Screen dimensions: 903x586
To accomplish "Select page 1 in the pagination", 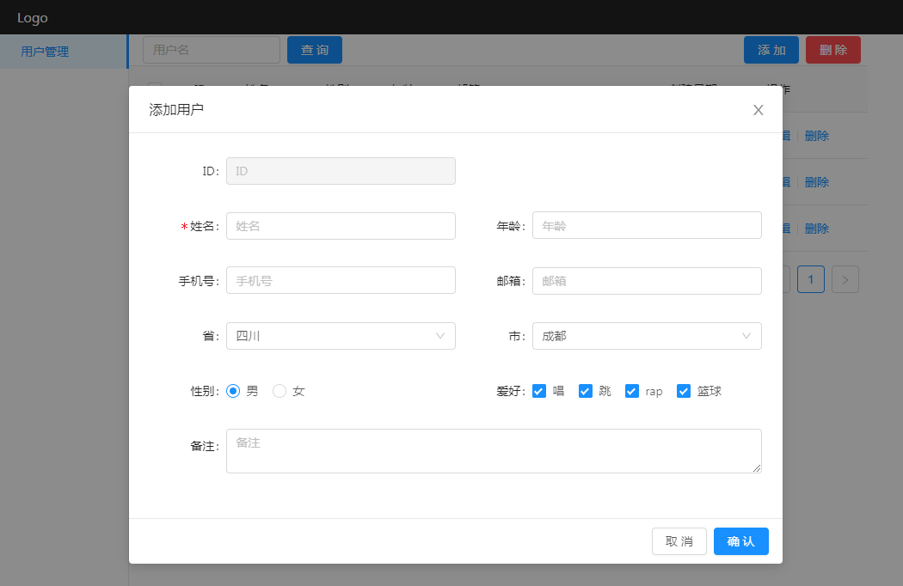I will pyautogui.click(x=810, y=278).
